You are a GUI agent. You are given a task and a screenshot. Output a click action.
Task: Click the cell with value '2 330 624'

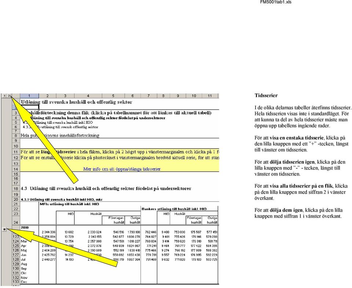point(95,232)
